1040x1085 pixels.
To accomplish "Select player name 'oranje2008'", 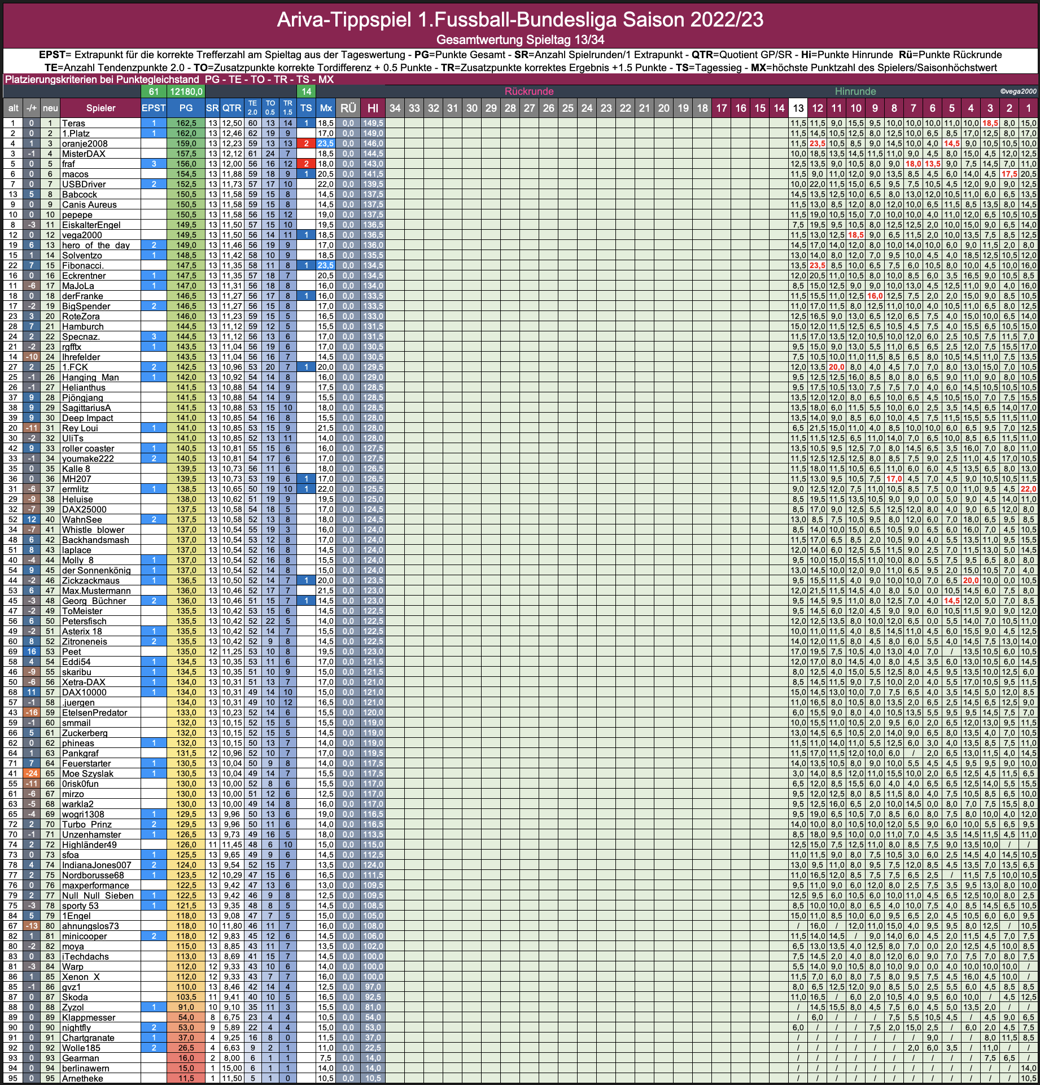I will [x=85, y=143].
